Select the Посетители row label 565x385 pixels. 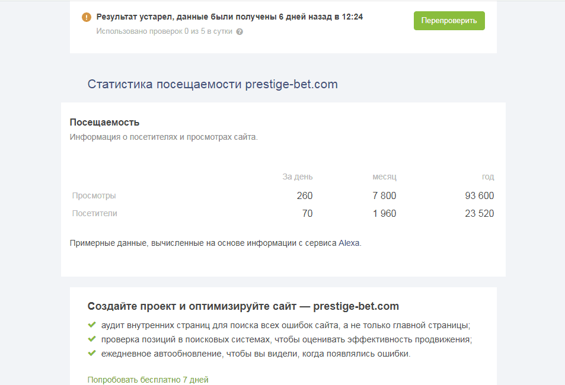tap(94, 213)
